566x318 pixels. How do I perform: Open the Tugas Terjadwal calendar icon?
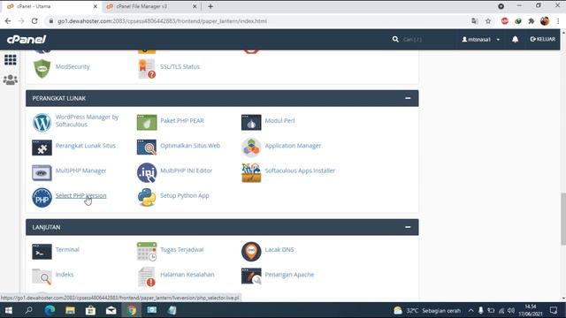pyautogui.click(x=147, y=251)
